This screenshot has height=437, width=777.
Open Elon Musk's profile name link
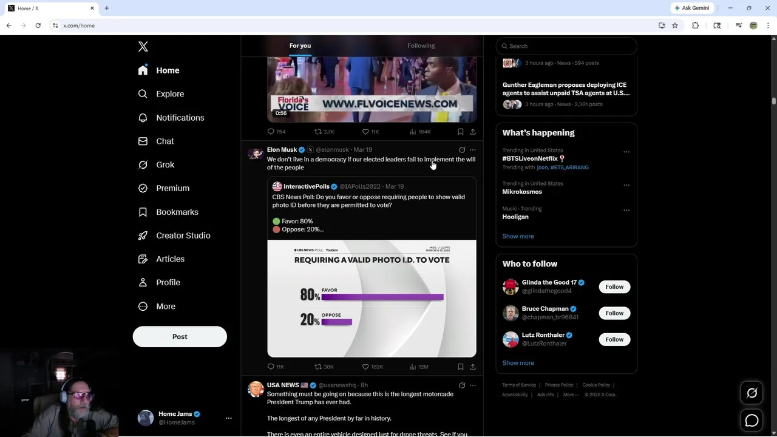pos(282,150)
